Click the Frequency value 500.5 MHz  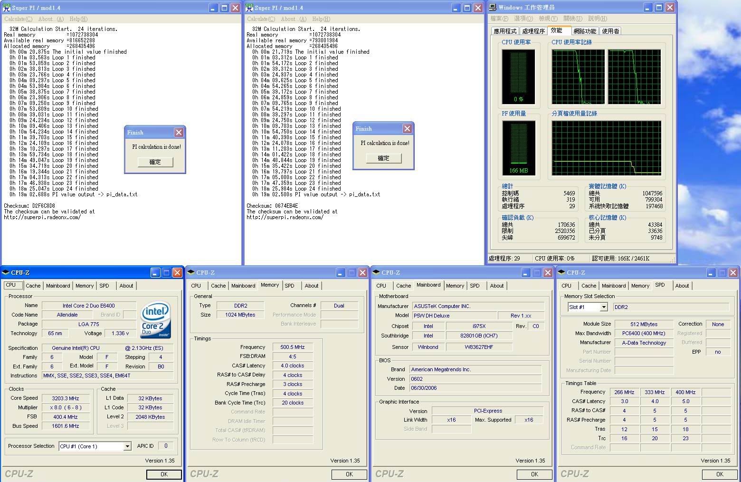293,347
